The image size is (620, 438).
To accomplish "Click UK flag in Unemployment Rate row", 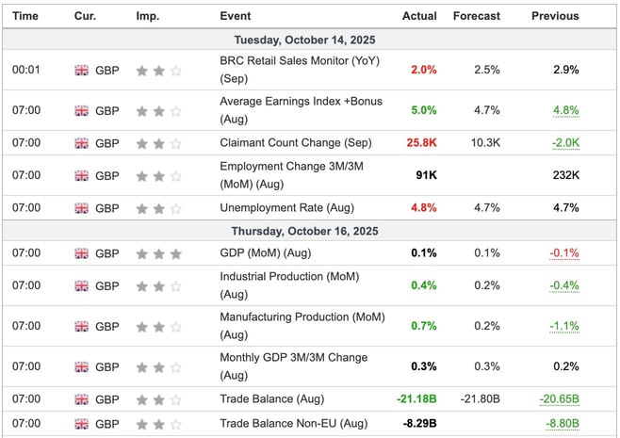I will (x=81, y=207).
